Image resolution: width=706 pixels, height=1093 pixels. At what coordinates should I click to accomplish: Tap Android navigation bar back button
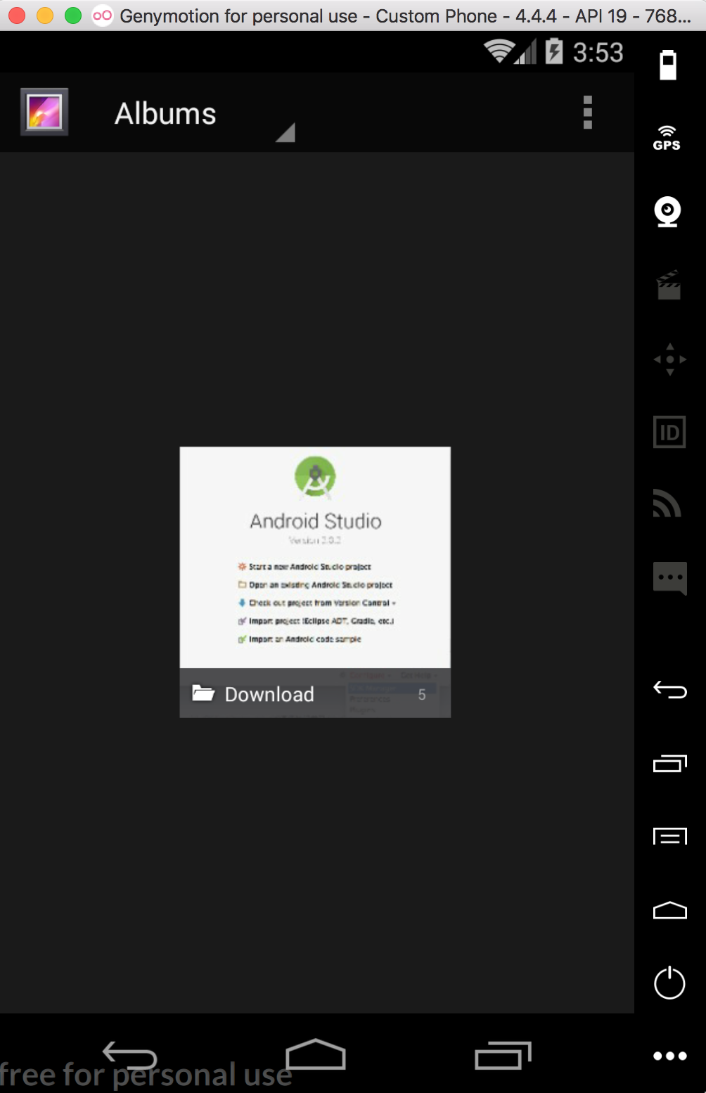point(129,1056)
